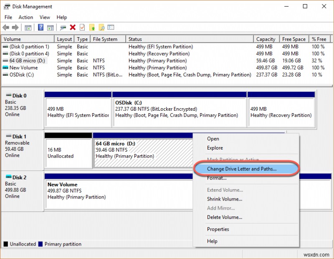Choose Delete Volume... from context menu
This screenshot has width=334, height=259.
coord(246,217)
